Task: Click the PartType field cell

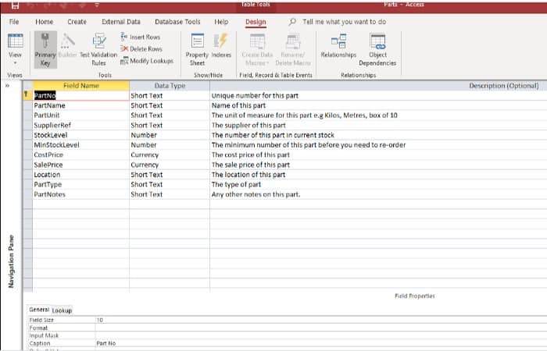Action: click(81, 185)
